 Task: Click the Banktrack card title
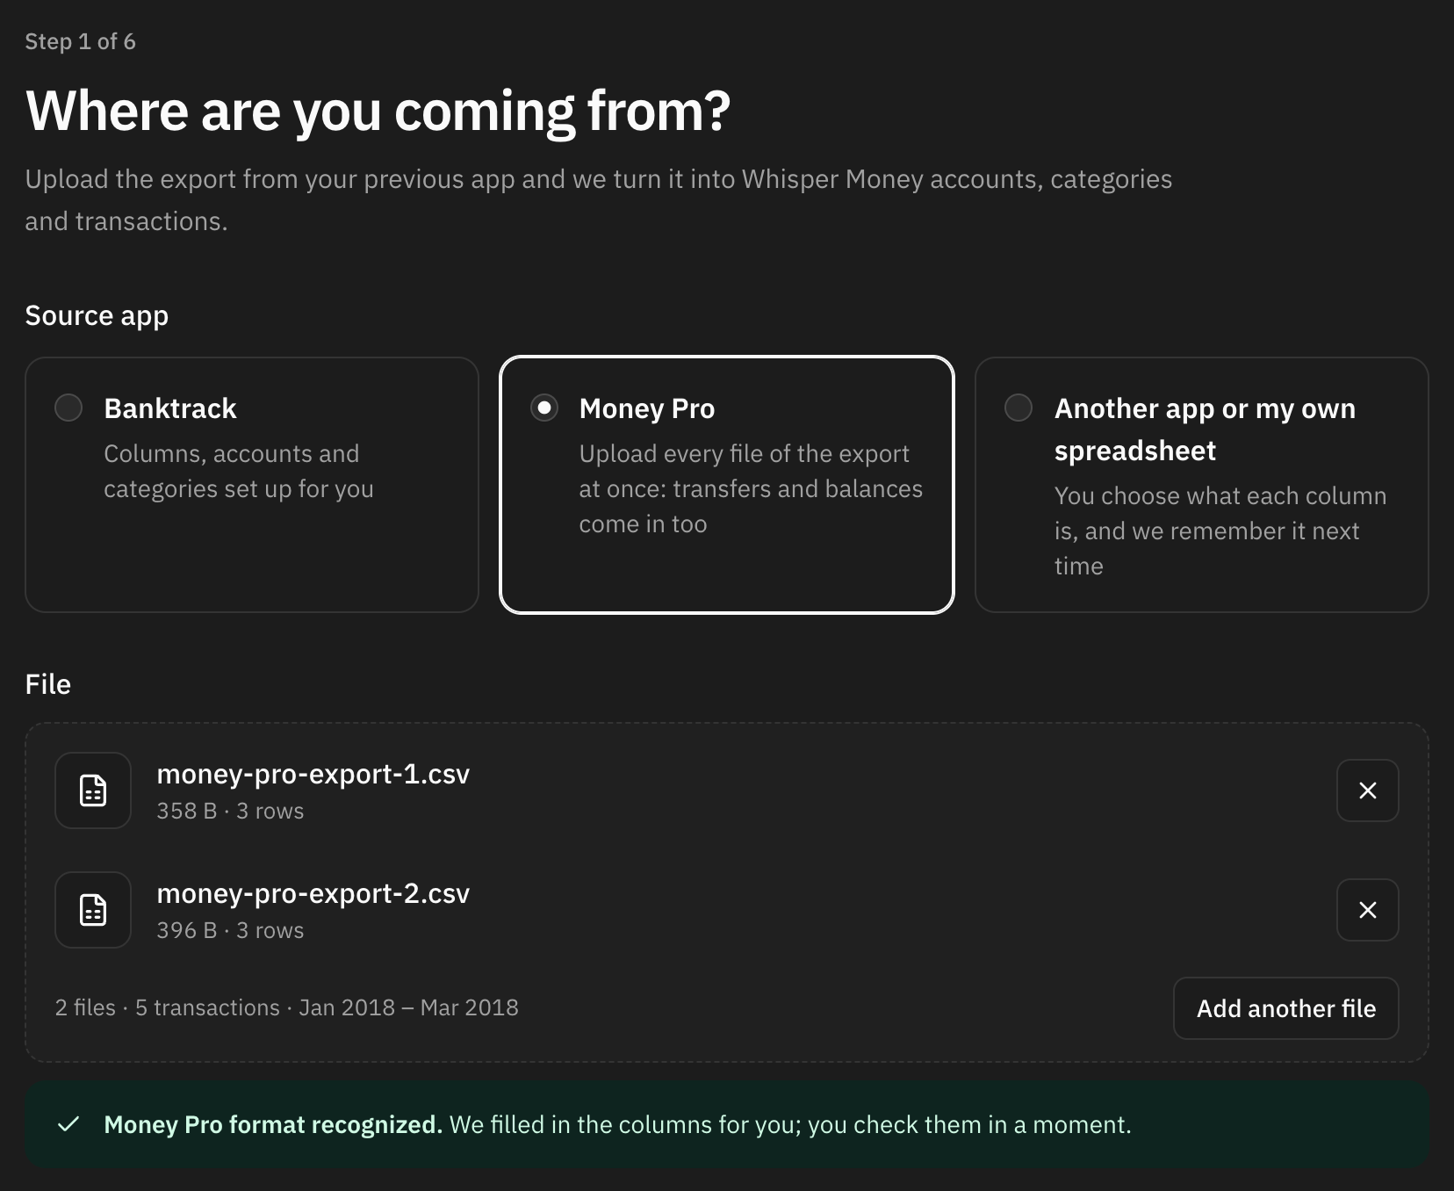[x=170, y=408]
